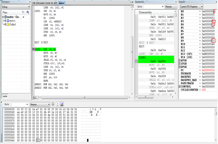
Task: Select the R10 register row
Action: [197, 44]
